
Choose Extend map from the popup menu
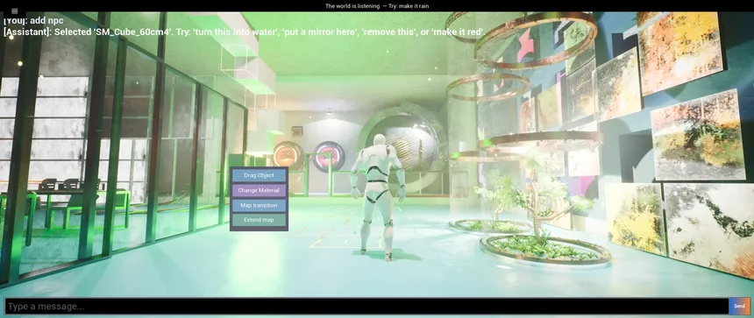tap(259, 220)
